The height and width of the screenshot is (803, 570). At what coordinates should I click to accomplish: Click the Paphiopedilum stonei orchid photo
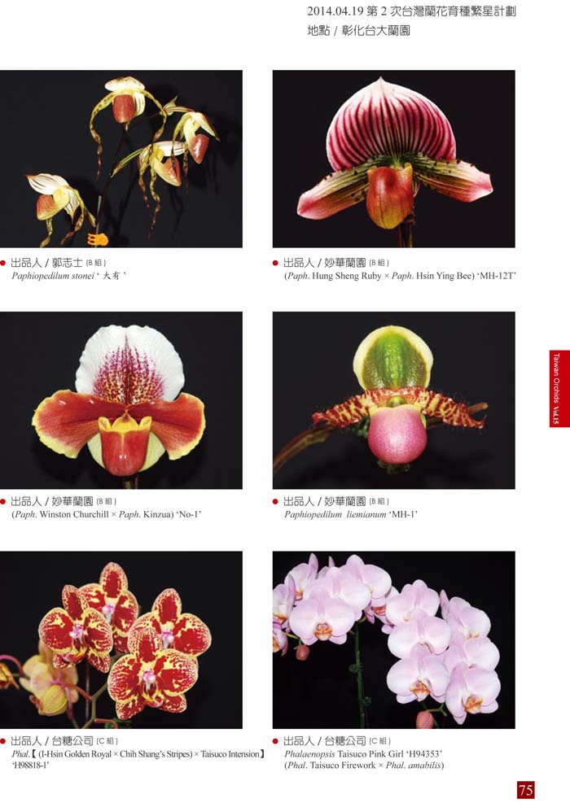pos(121,159)
